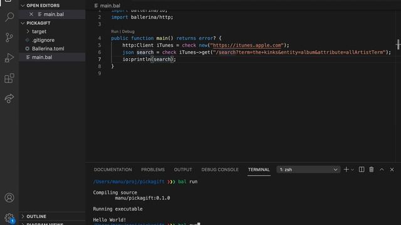The height and width of the screenshot is (225, 401).
Task: Collapse the PICKAGIFT folder section
Action: 23,23
